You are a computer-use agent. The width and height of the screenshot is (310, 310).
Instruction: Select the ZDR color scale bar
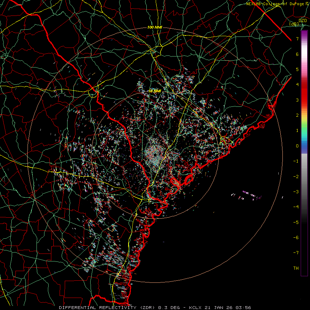[x=304, y=153]
